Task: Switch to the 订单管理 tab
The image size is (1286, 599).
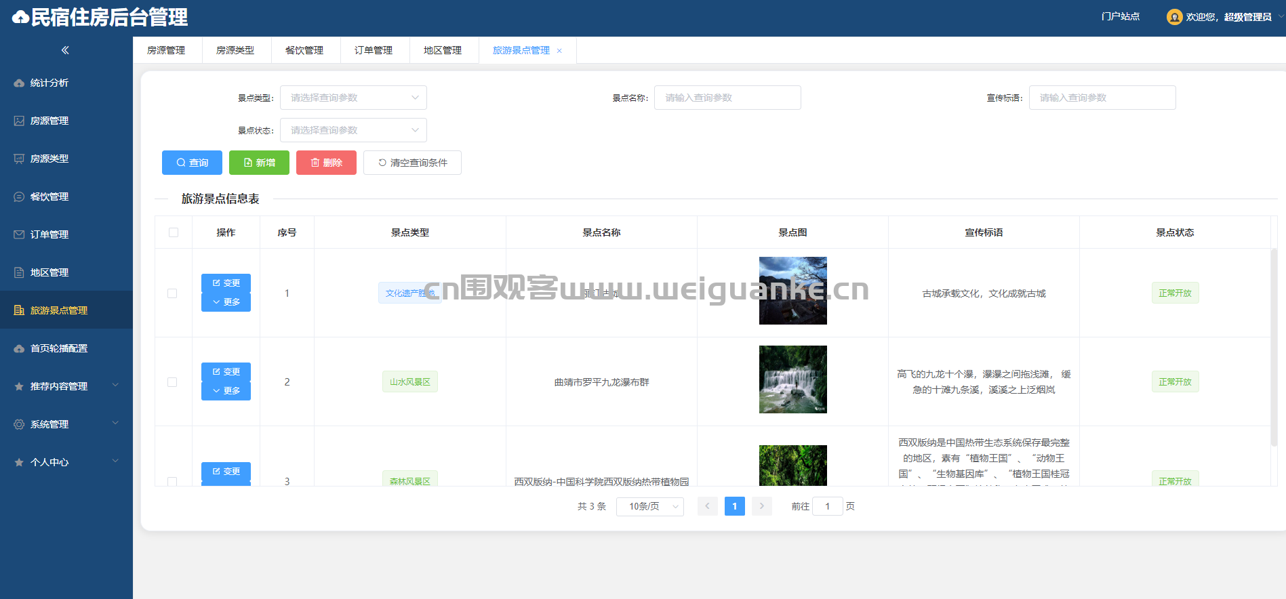Action: (x=374, y=50)
